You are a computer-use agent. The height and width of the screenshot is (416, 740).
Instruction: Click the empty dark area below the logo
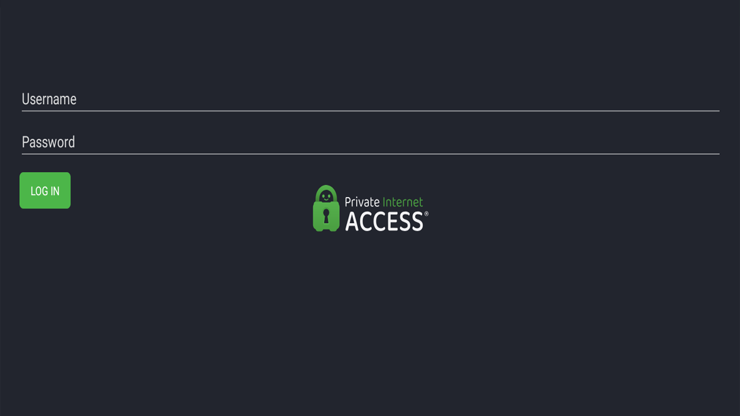point(370,324)
